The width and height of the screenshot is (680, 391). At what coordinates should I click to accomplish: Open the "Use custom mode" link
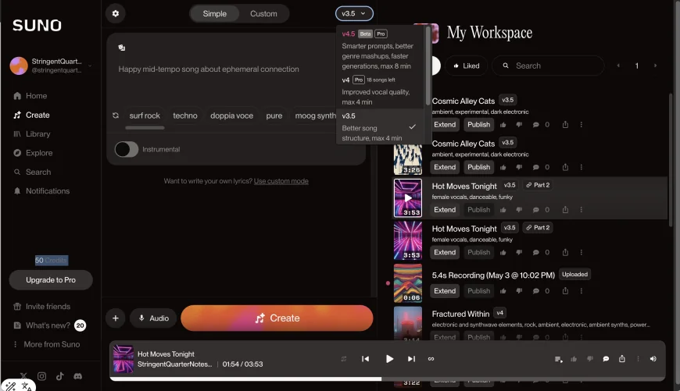point(281,181)
